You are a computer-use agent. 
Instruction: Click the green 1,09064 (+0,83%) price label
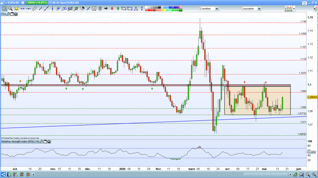point(36,3)
